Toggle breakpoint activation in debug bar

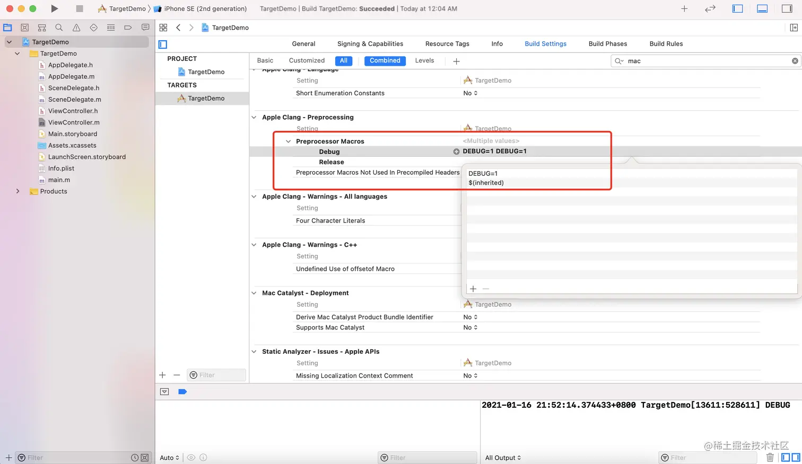[182, 392]
